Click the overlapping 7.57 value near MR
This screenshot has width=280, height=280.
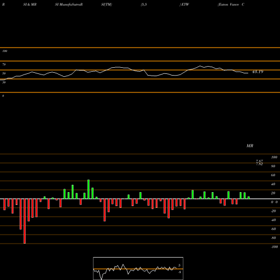tap(259, 161)
